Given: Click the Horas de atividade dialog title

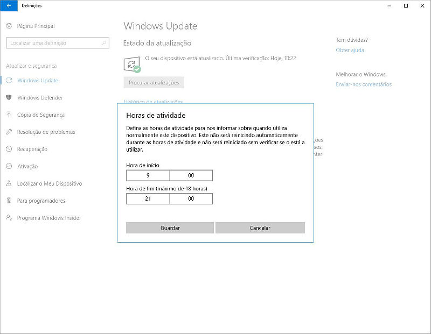Looking at the screenshot, I should 156,115.
